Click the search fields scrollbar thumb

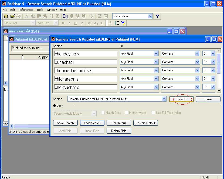219,63
